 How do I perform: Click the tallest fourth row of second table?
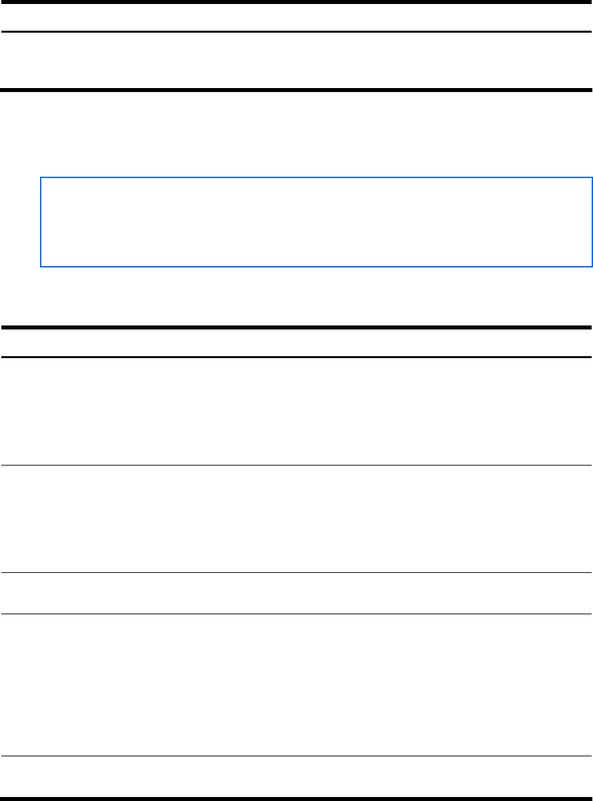[x=296, y=684]
